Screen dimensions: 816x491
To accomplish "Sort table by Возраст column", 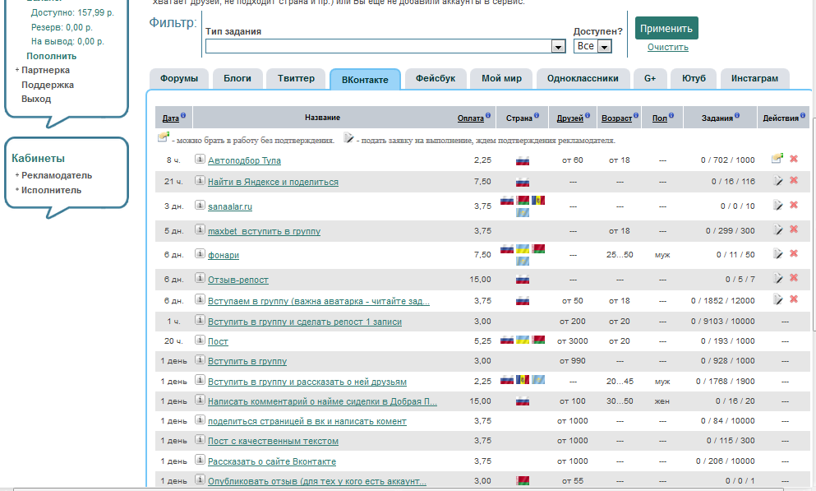I will 616,118.
